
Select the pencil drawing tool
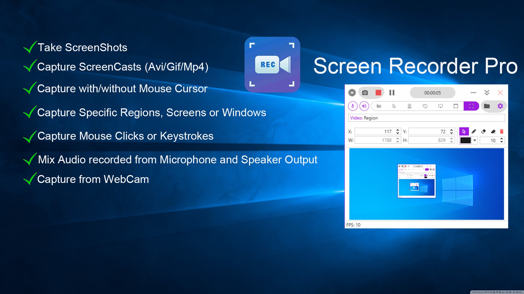[474, 131]
